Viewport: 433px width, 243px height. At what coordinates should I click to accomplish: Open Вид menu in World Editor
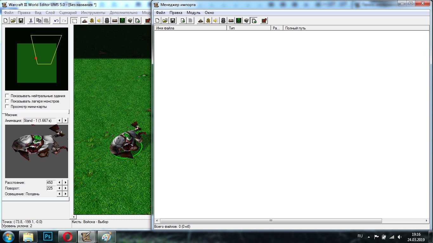click(38, 13)
